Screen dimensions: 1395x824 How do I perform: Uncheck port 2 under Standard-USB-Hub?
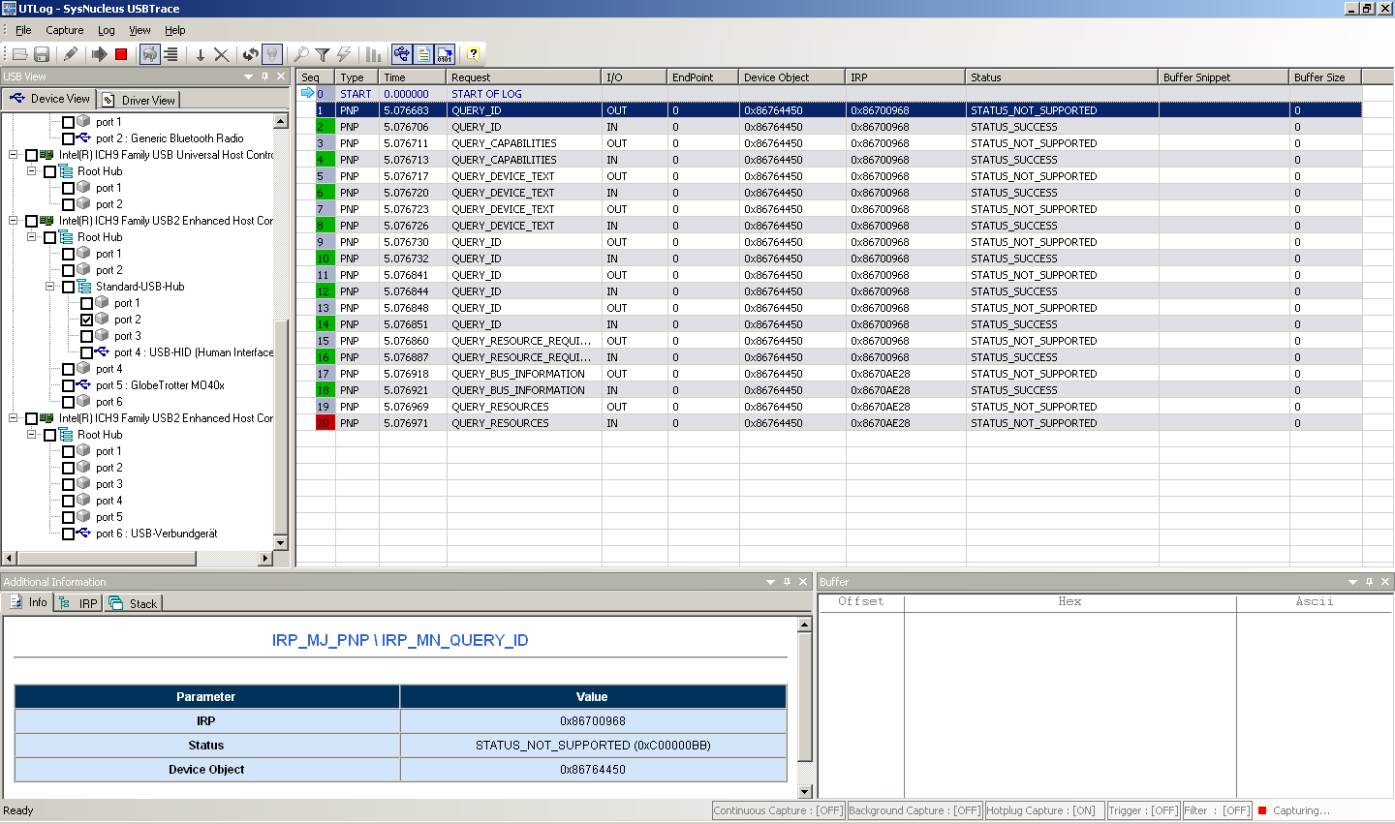click(87, 320)
